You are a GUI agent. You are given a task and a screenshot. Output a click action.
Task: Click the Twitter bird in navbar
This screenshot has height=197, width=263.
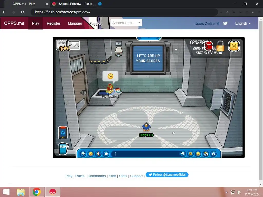(x=225, y=23)
